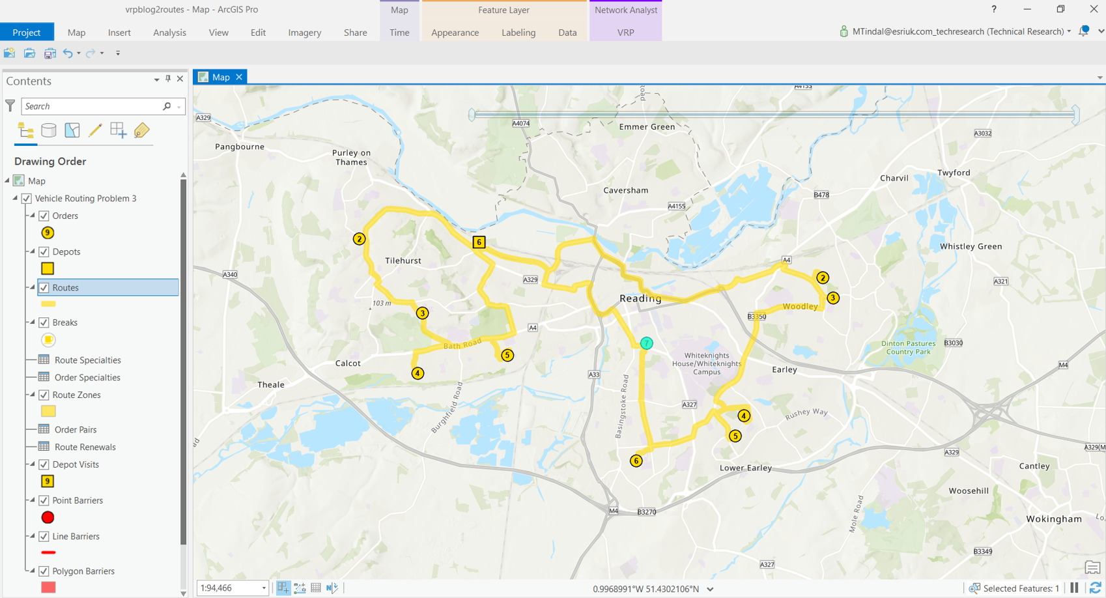Toggle the Polygon Barriers layer checkbox
This screenshot has height=598, width=1106.
click(x=44, y=571)
